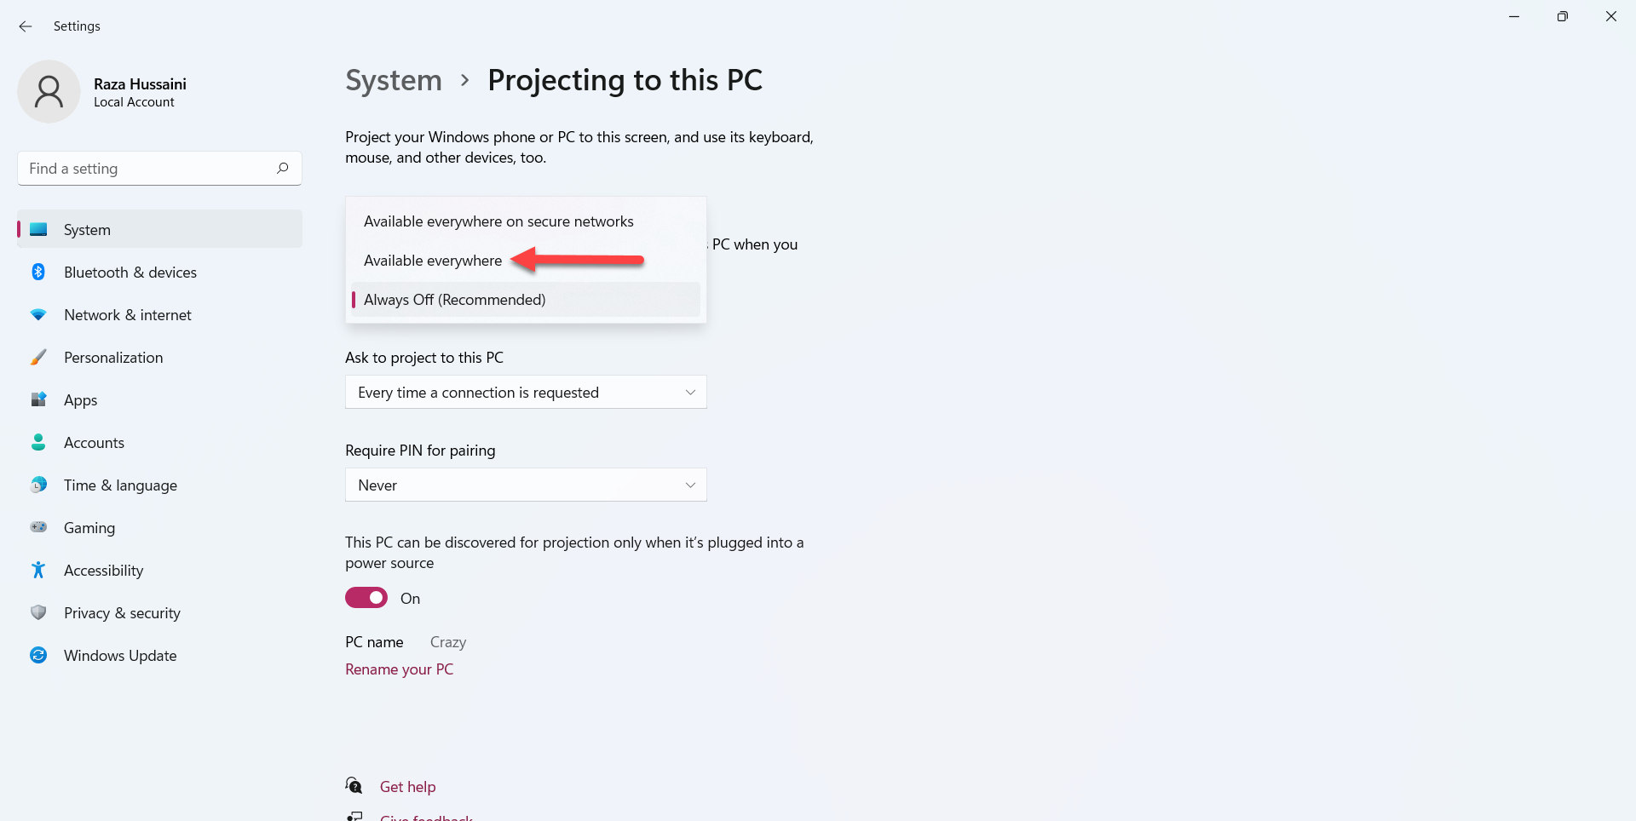Turn off the plugged-in discovery toggle

(x=366, y=598)
